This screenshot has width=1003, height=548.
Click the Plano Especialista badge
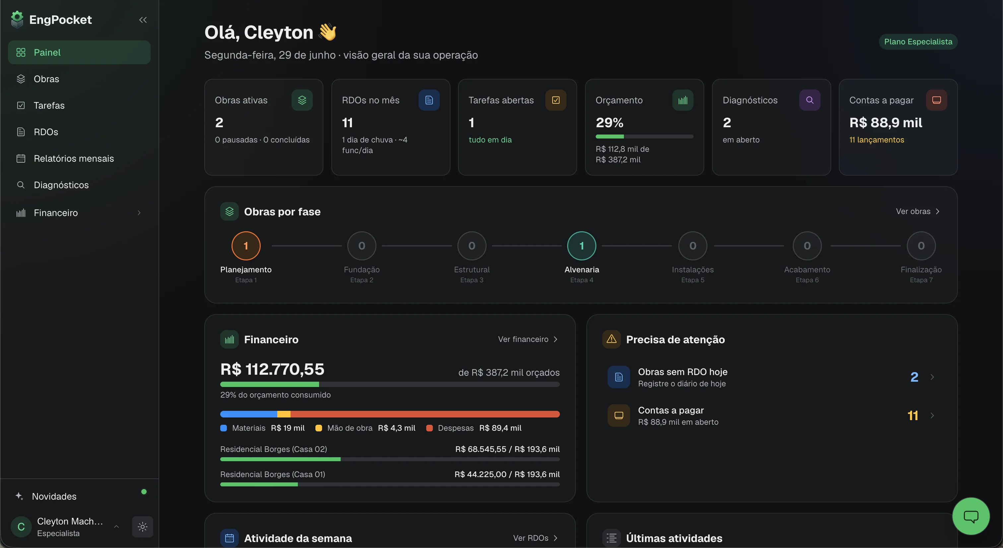point(918,42)
